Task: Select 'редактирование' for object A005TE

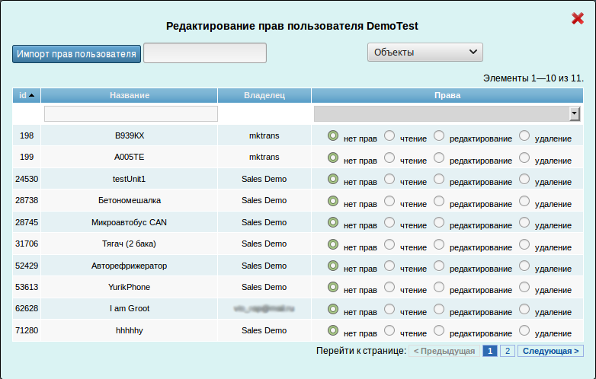Action: (x=439, y=158)
